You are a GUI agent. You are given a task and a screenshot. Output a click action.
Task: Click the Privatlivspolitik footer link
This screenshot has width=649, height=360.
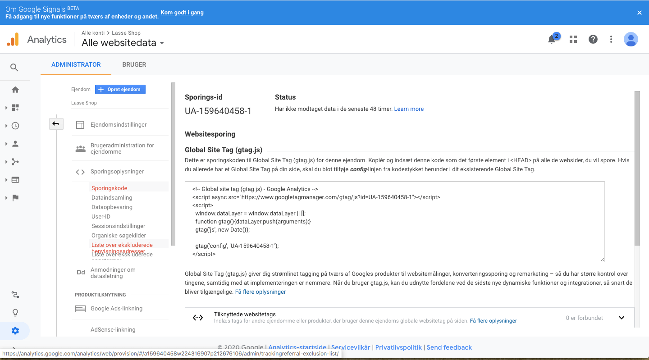pos(398,347)
